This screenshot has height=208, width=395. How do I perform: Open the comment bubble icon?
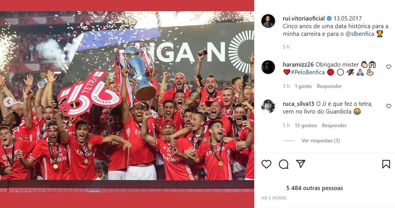point(283,164)
